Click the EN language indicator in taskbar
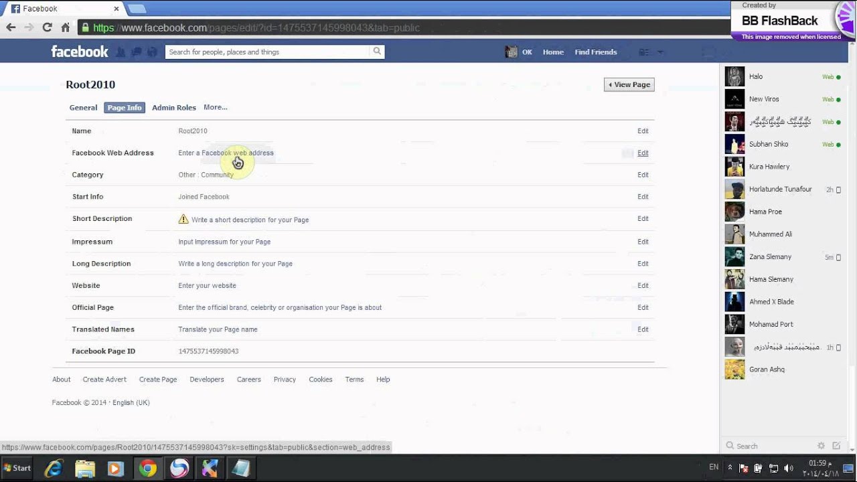Screen dimensions: 857x482 pos(714,467)
